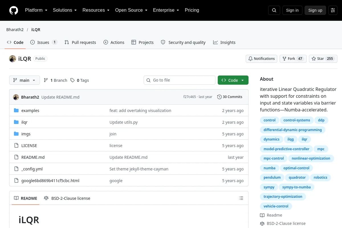Switch to the Insights tab

224,42
